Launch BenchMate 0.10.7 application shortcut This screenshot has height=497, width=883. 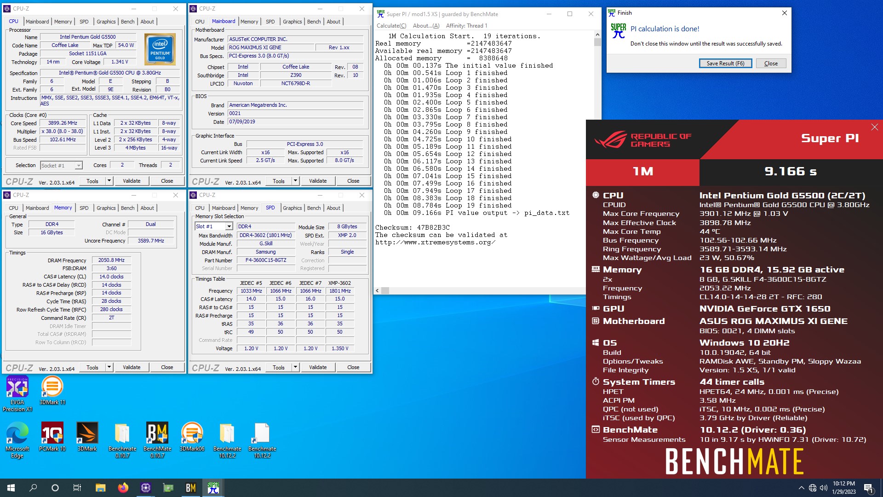pyautogui.click(x=157, y=440)
